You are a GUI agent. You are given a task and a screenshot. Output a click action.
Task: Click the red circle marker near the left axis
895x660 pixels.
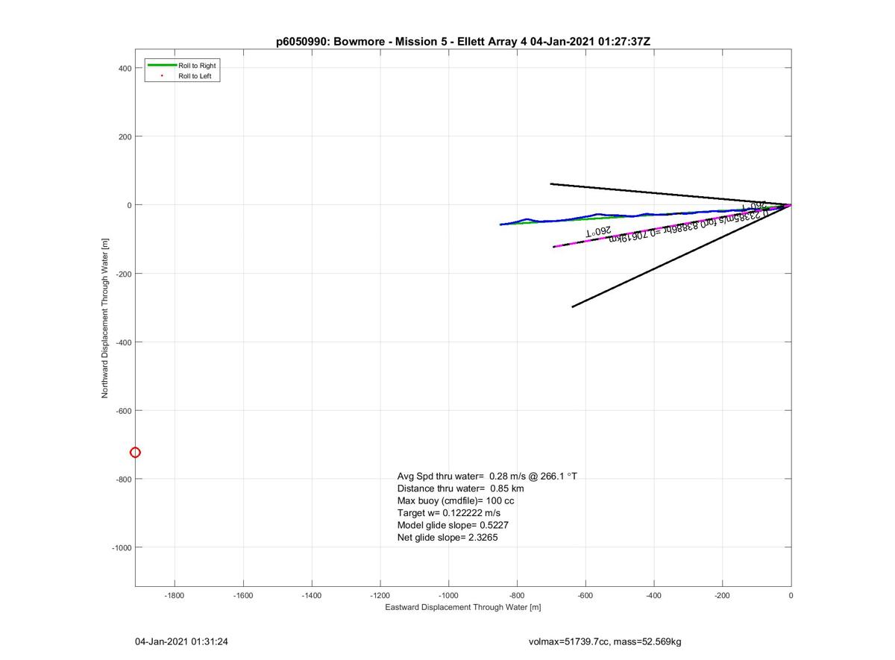click(x=135, y=453)
